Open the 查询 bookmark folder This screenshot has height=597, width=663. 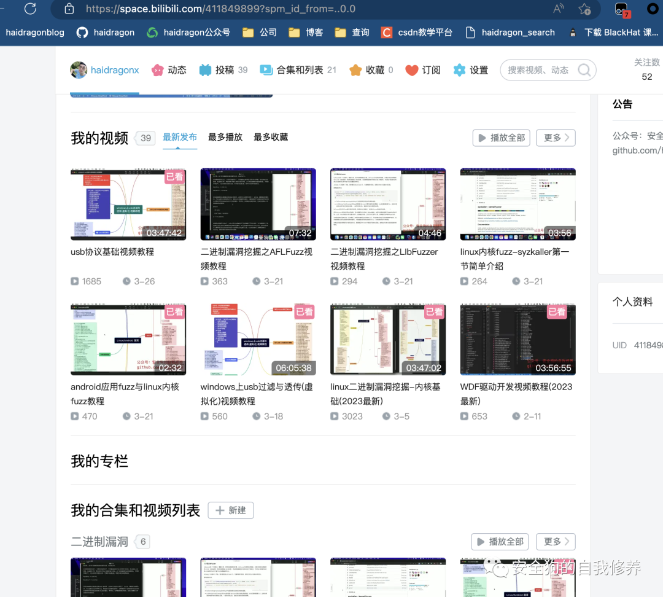point(352,33)
